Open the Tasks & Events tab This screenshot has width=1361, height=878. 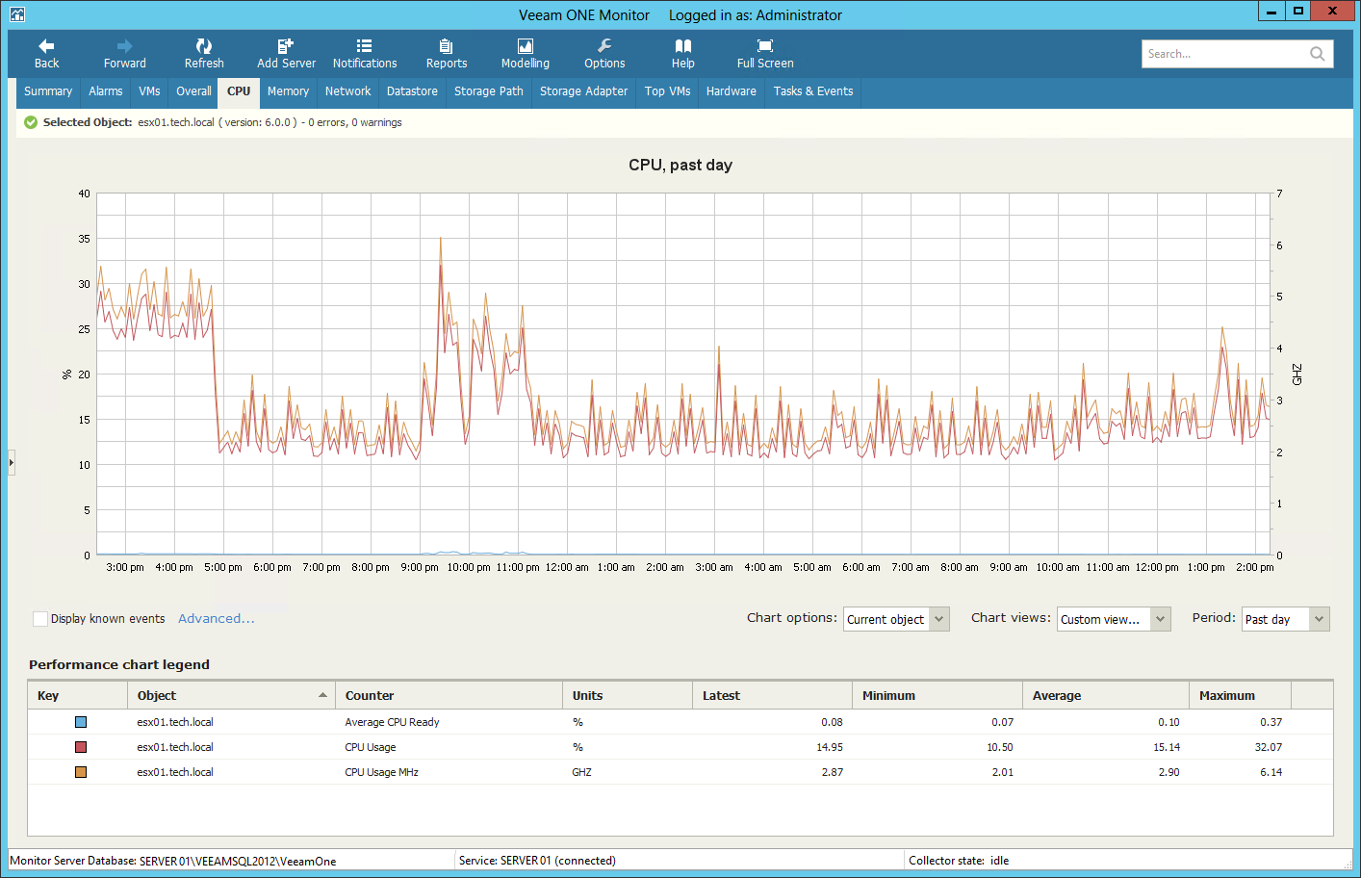[x=812, y=91]
